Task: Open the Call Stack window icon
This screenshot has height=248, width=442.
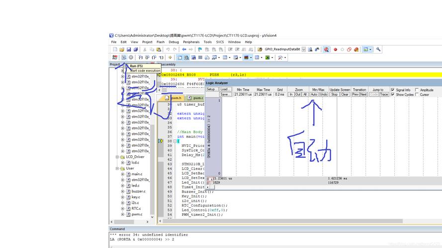Action: (x=207, y=58)
